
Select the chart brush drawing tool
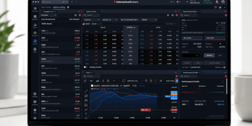[86, 110]
